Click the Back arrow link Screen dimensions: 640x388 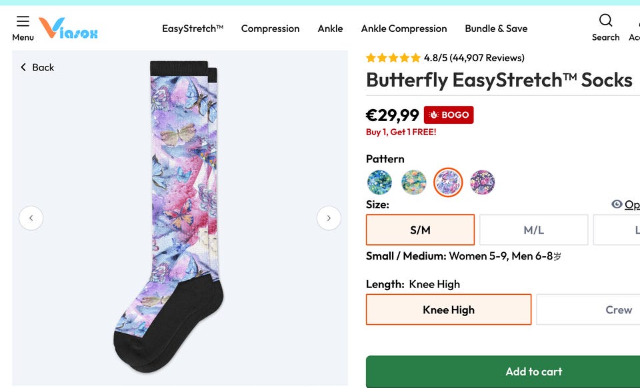pyautogui.click(x=37, y=67)
